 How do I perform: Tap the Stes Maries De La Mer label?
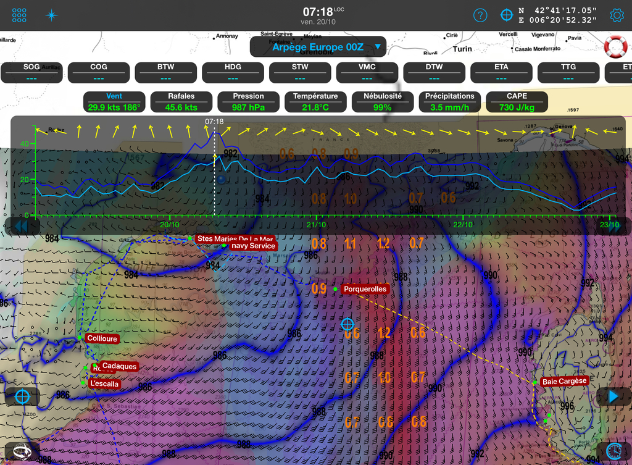click(x=235, y=238)
